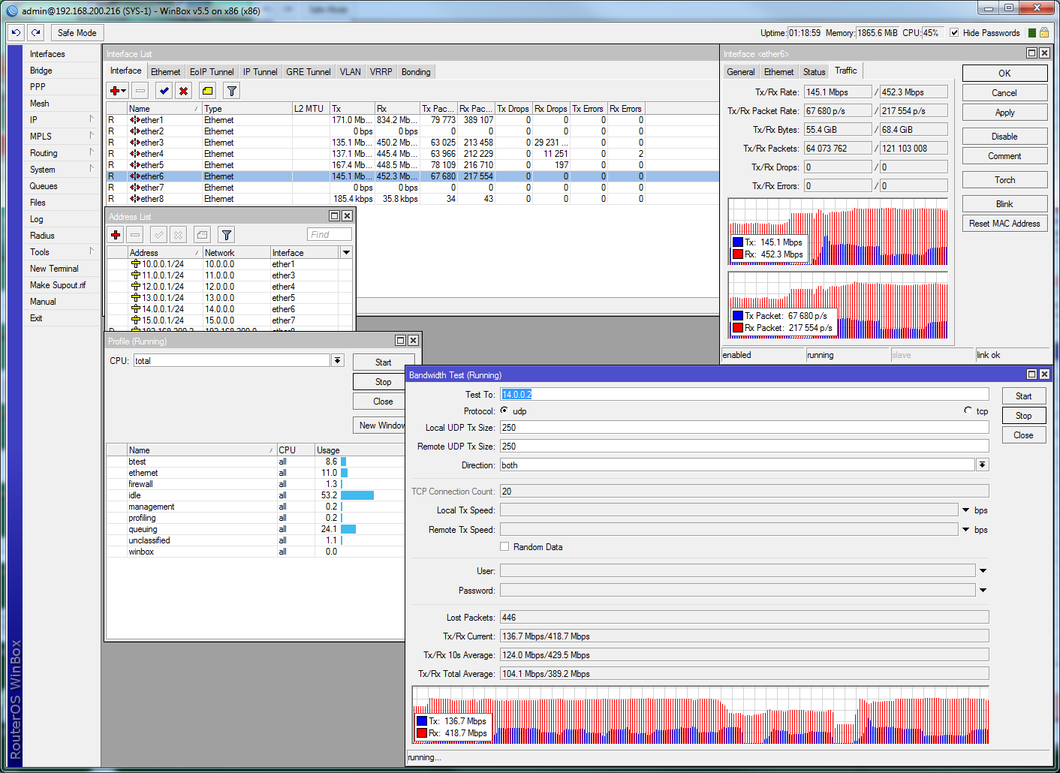Disable ether6 using the red X icon
Image resolution: width=1060 pixels, height=773 pixels.
pos(183,90)
